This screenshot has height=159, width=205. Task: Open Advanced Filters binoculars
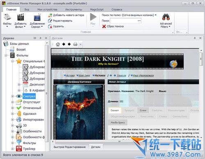166,17
